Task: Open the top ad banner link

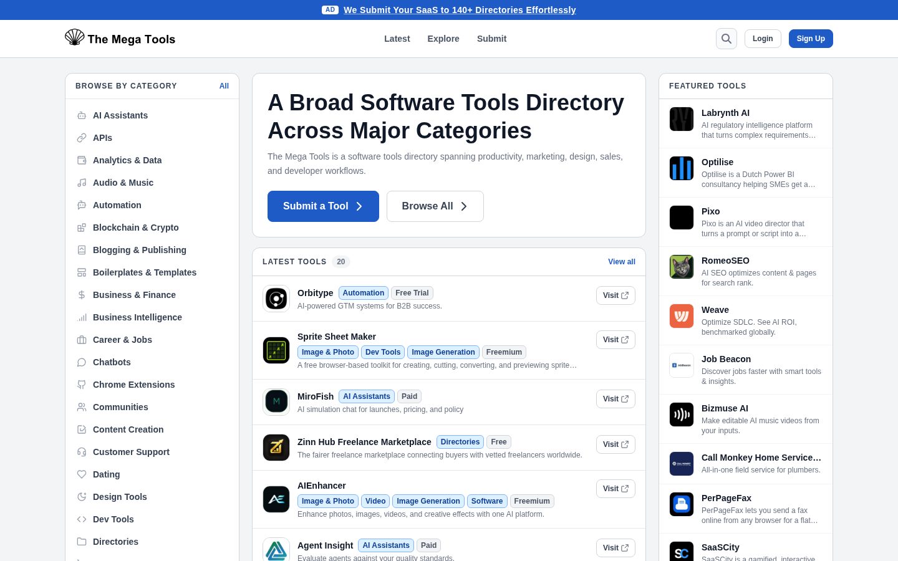Action: click(x=460, y=10)
